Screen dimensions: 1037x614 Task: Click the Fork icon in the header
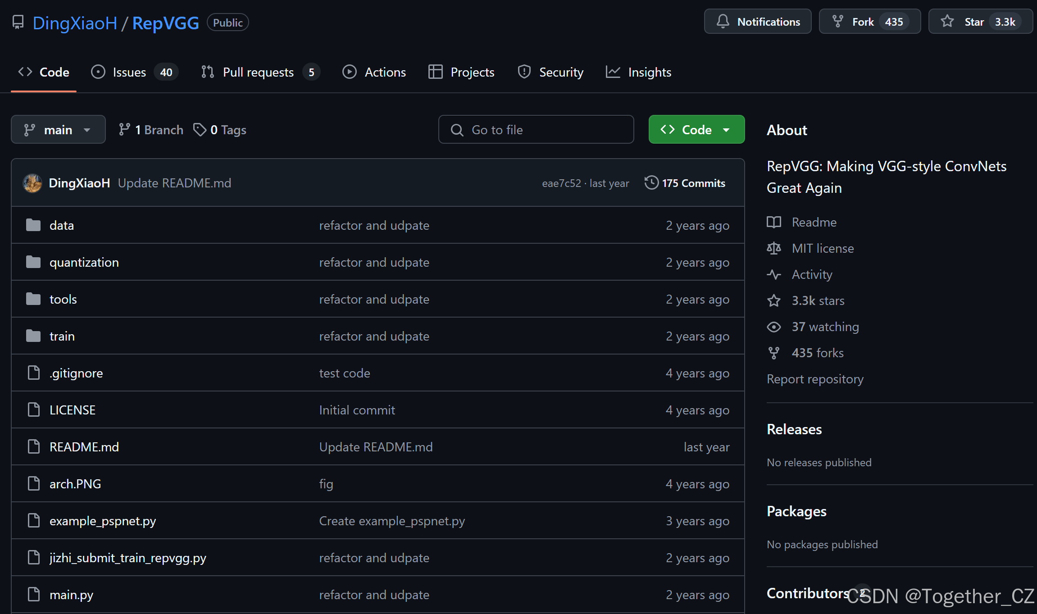click(838, 22)
